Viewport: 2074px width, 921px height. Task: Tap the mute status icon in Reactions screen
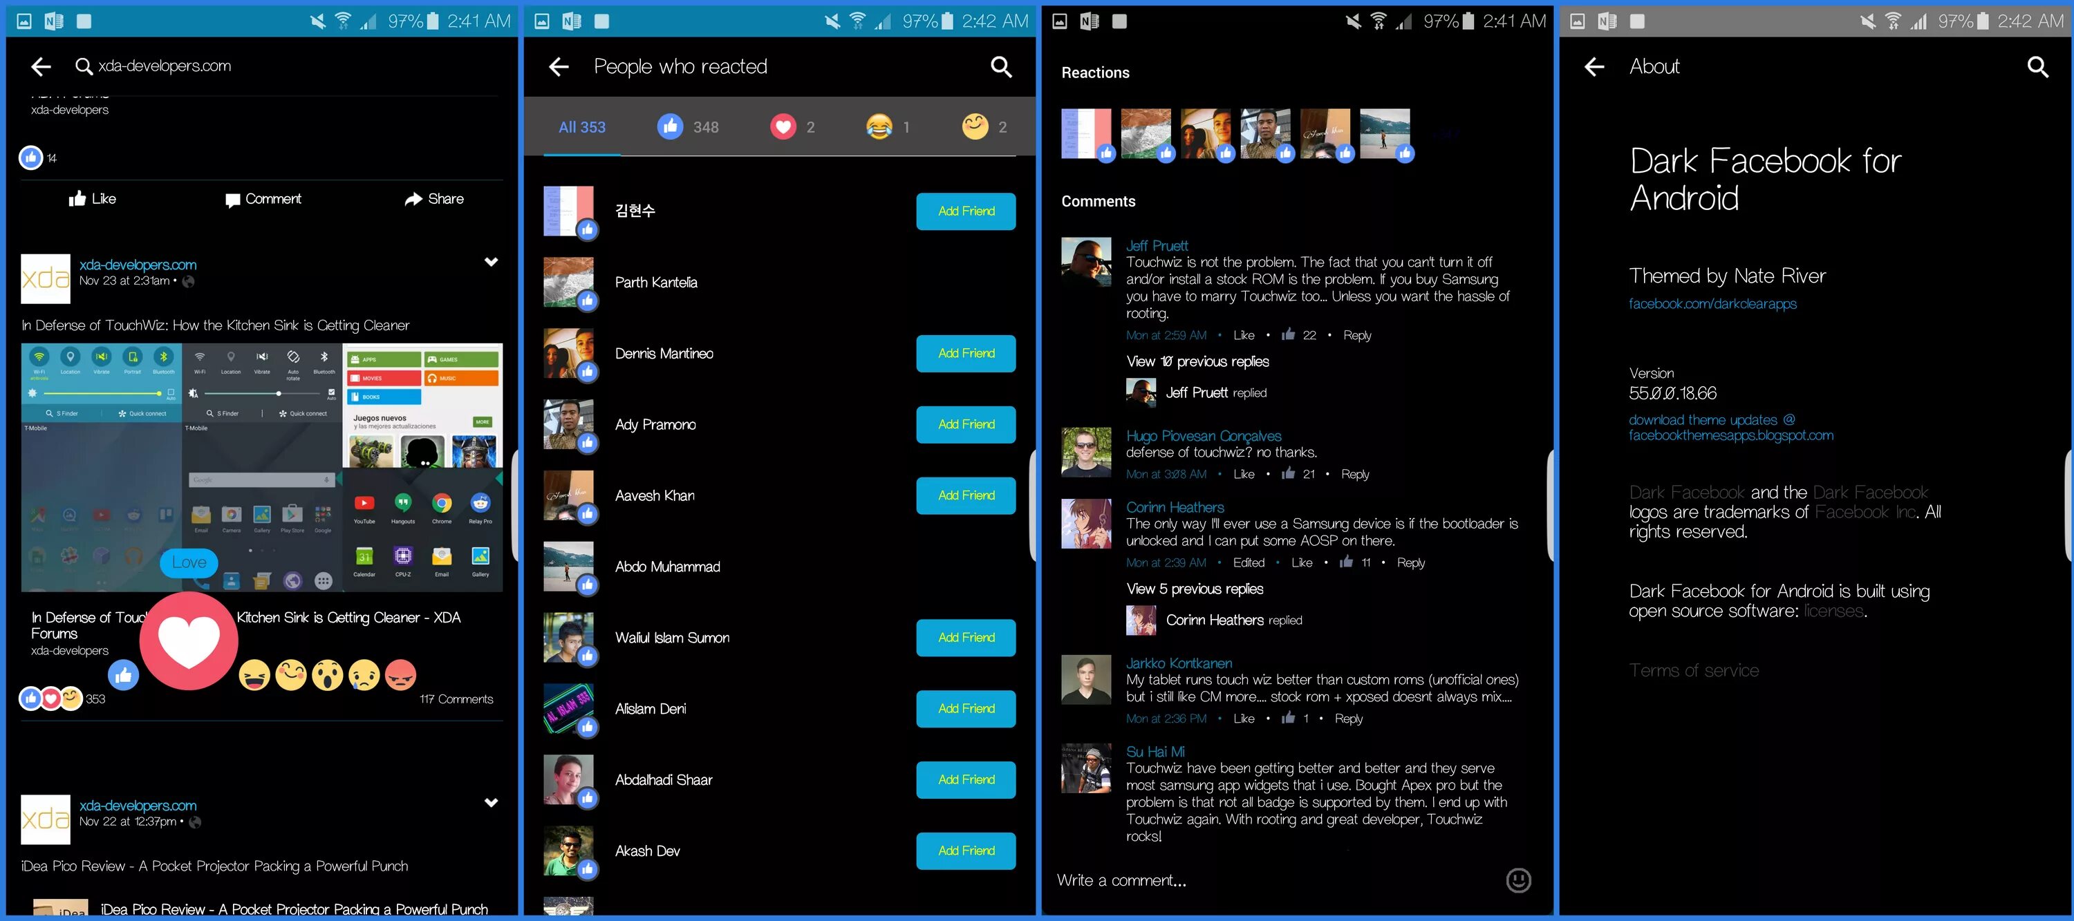[x=1354, y=21]
